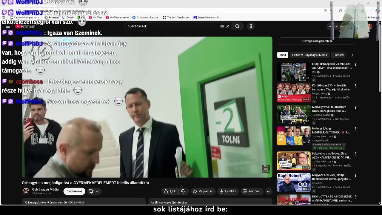Viewport: 382px width, 215px height.
Task: Open Feketeöves mellébeszélés video thumbnail
Action: [294, 161]
